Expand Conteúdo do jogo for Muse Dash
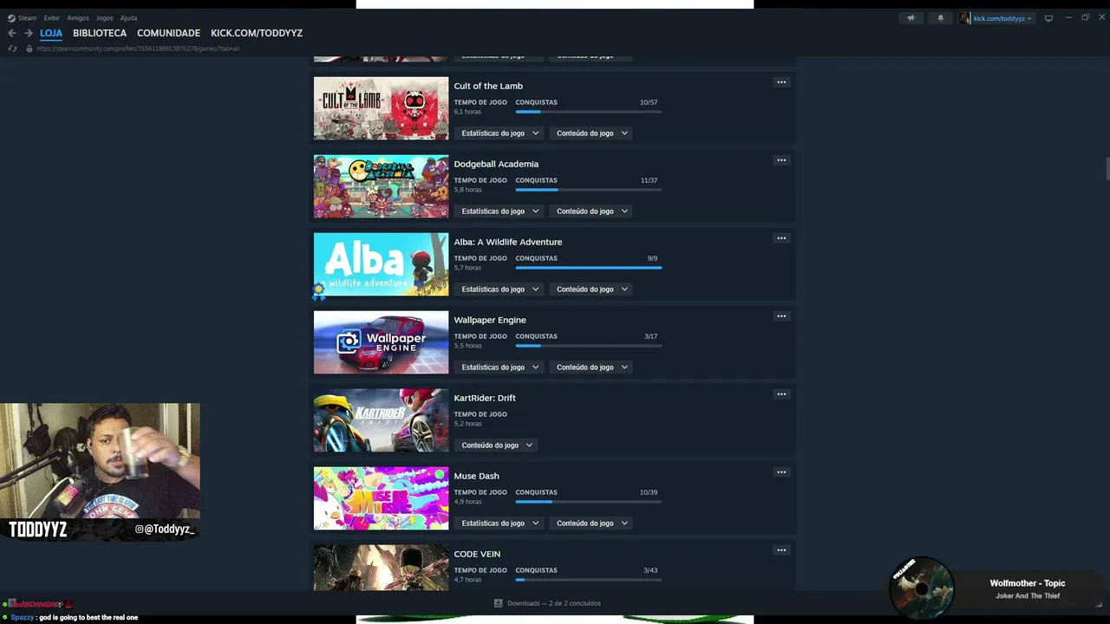This screenshot has width=1110, height=624. tap(591, 523)
